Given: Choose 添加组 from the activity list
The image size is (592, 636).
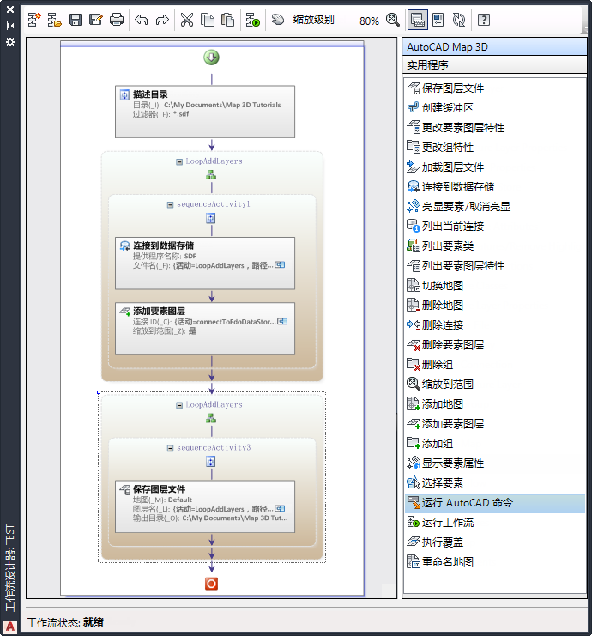Looking at the screenshot, I should click(x=495, y=444).
